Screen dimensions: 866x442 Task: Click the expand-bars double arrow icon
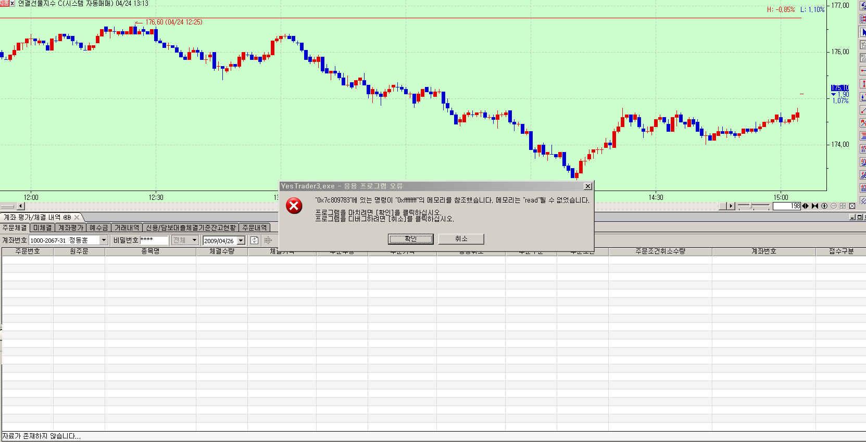pyautogui.click(x=806, y=206)
